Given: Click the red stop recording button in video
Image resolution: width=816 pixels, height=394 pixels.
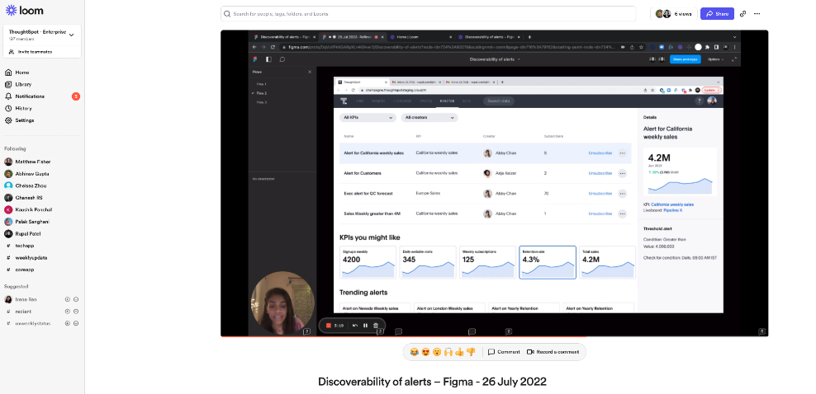Looking at the screenshot, I should [329, 326].
